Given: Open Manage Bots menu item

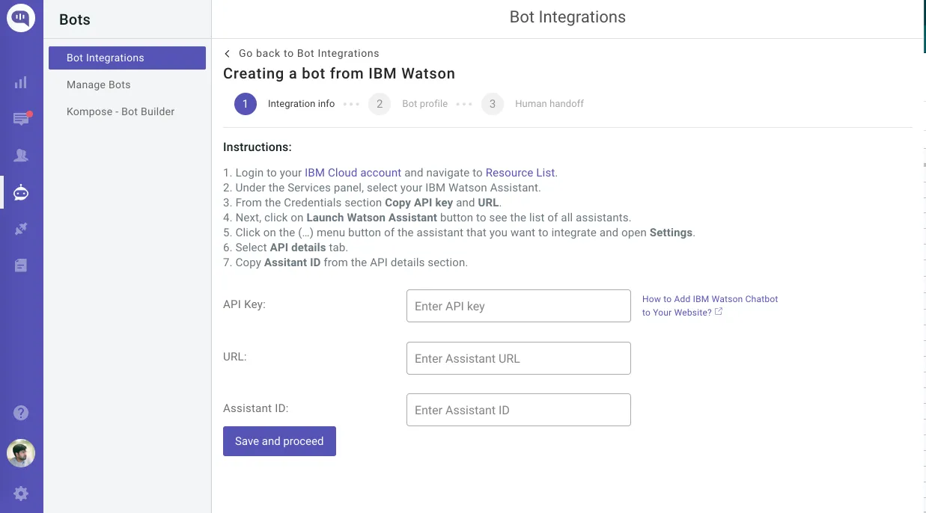Looking at the screenshot, I should coord(99,85).
